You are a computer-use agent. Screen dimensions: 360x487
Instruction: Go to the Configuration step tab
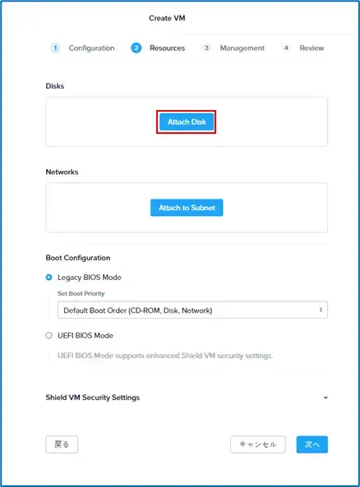pos(92,48)
